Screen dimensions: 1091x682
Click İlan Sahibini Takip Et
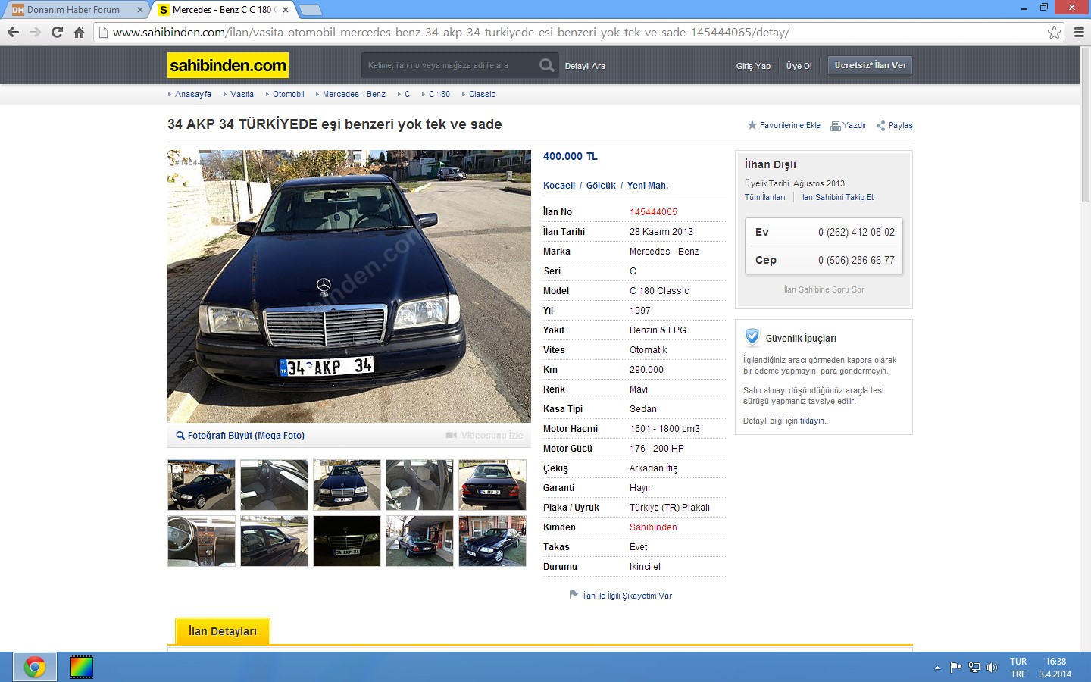tap(837, 197)
